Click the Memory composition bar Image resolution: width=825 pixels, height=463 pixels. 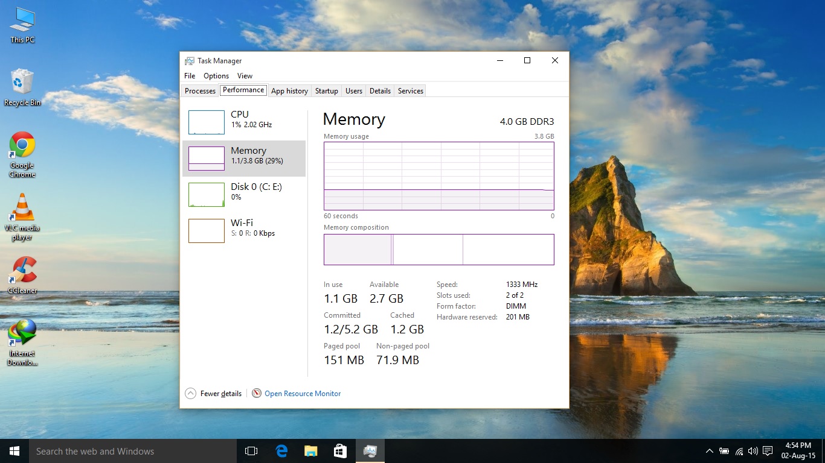tap(439, 250)
